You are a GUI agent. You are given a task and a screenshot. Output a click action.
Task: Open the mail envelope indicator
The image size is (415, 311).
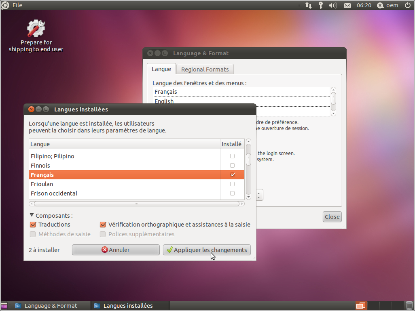tap(347, 5)
